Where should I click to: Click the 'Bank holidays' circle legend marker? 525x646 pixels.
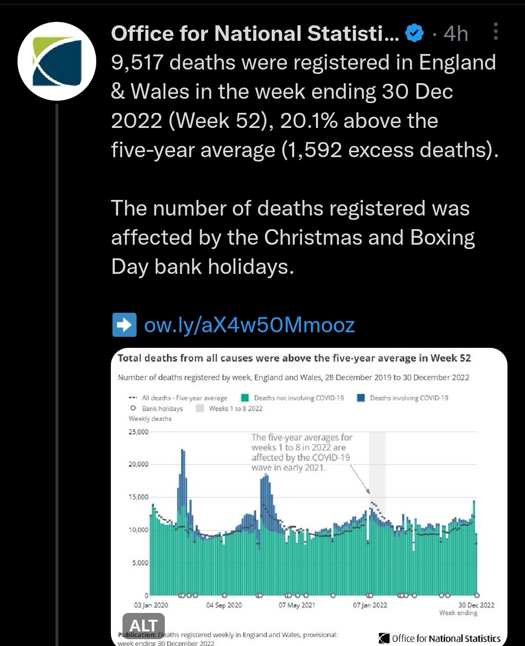coord(133,409)
